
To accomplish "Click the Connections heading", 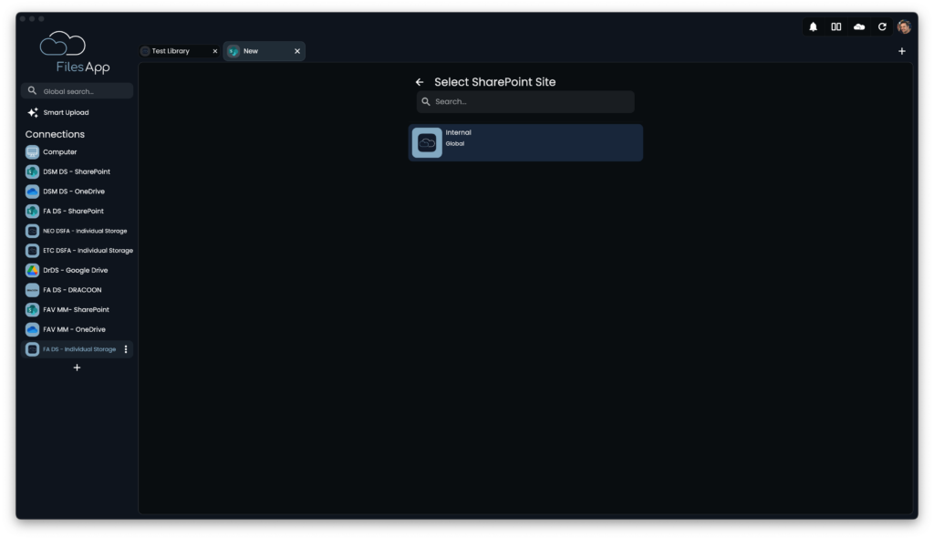I will (x=55, y=135).
